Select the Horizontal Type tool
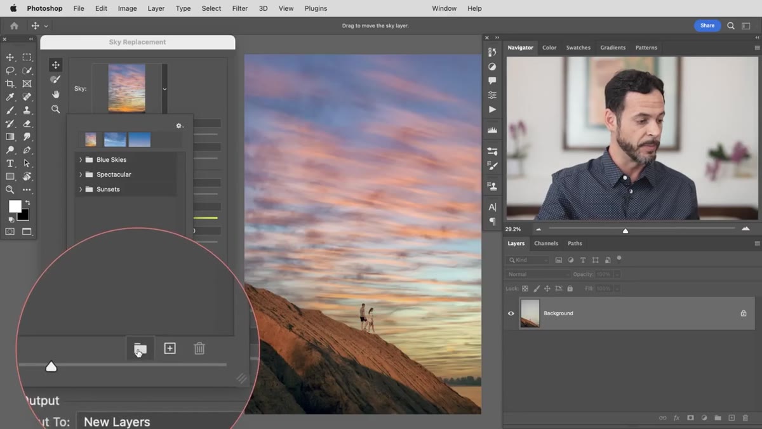 coord(10,163)
